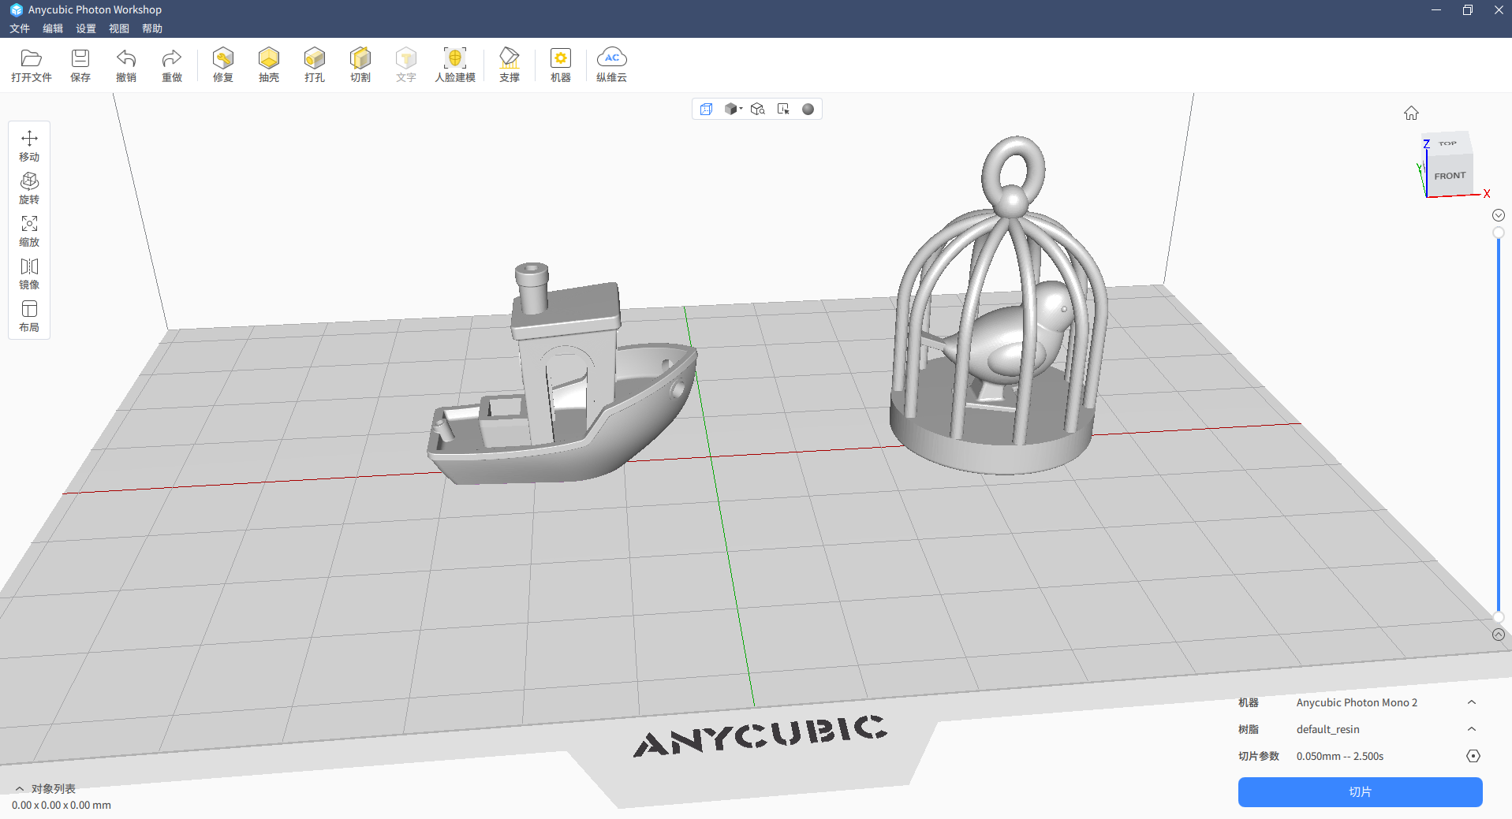This screenshot has height=819, width=1512.
Task: Click the Anycubic Photon Mono 2 text
Action: 1357,702
